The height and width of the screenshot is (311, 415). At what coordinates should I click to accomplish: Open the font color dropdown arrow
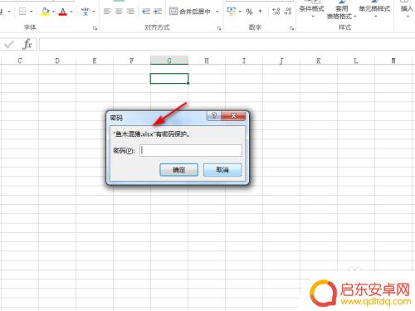[x=71, y=12]
